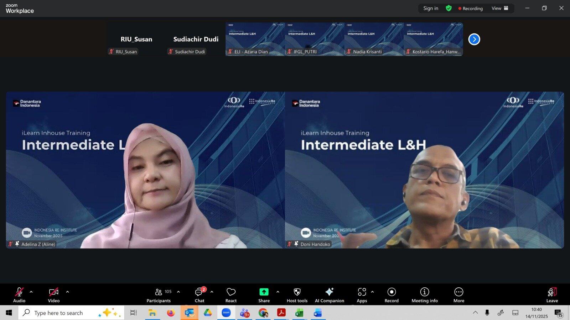Expand audio options caret next to Audio
The width and height of the screenshot is (570, 320).
[31, 292]
